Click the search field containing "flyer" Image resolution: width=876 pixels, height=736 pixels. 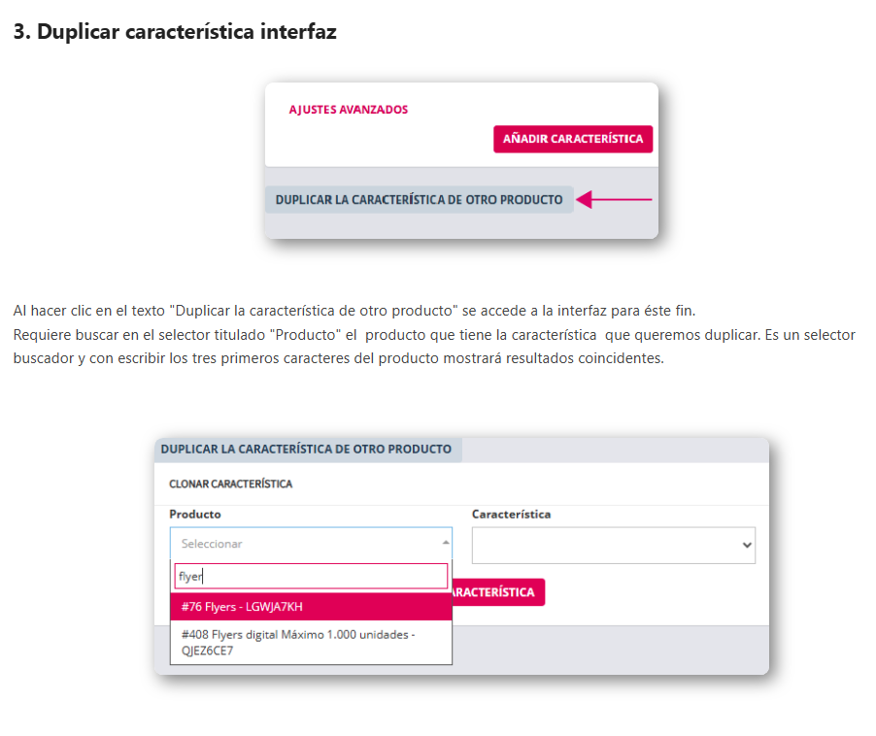click(x=311, y=576)
